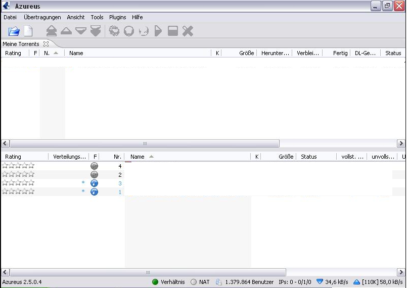407x288 pixels.
Task: Click the Azureus frog icon in title bar
Action: click(x=7, y=6)
